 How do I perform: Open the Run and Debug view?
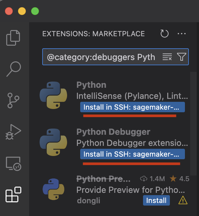(x=13, y=132)
